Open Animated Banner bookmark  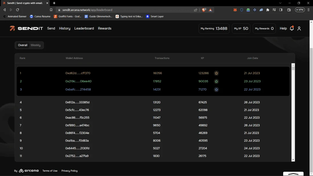[x=15, y=16]
